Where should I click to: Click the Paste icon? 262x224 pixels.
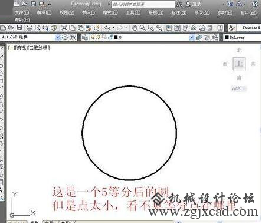(x=80, y=28)
